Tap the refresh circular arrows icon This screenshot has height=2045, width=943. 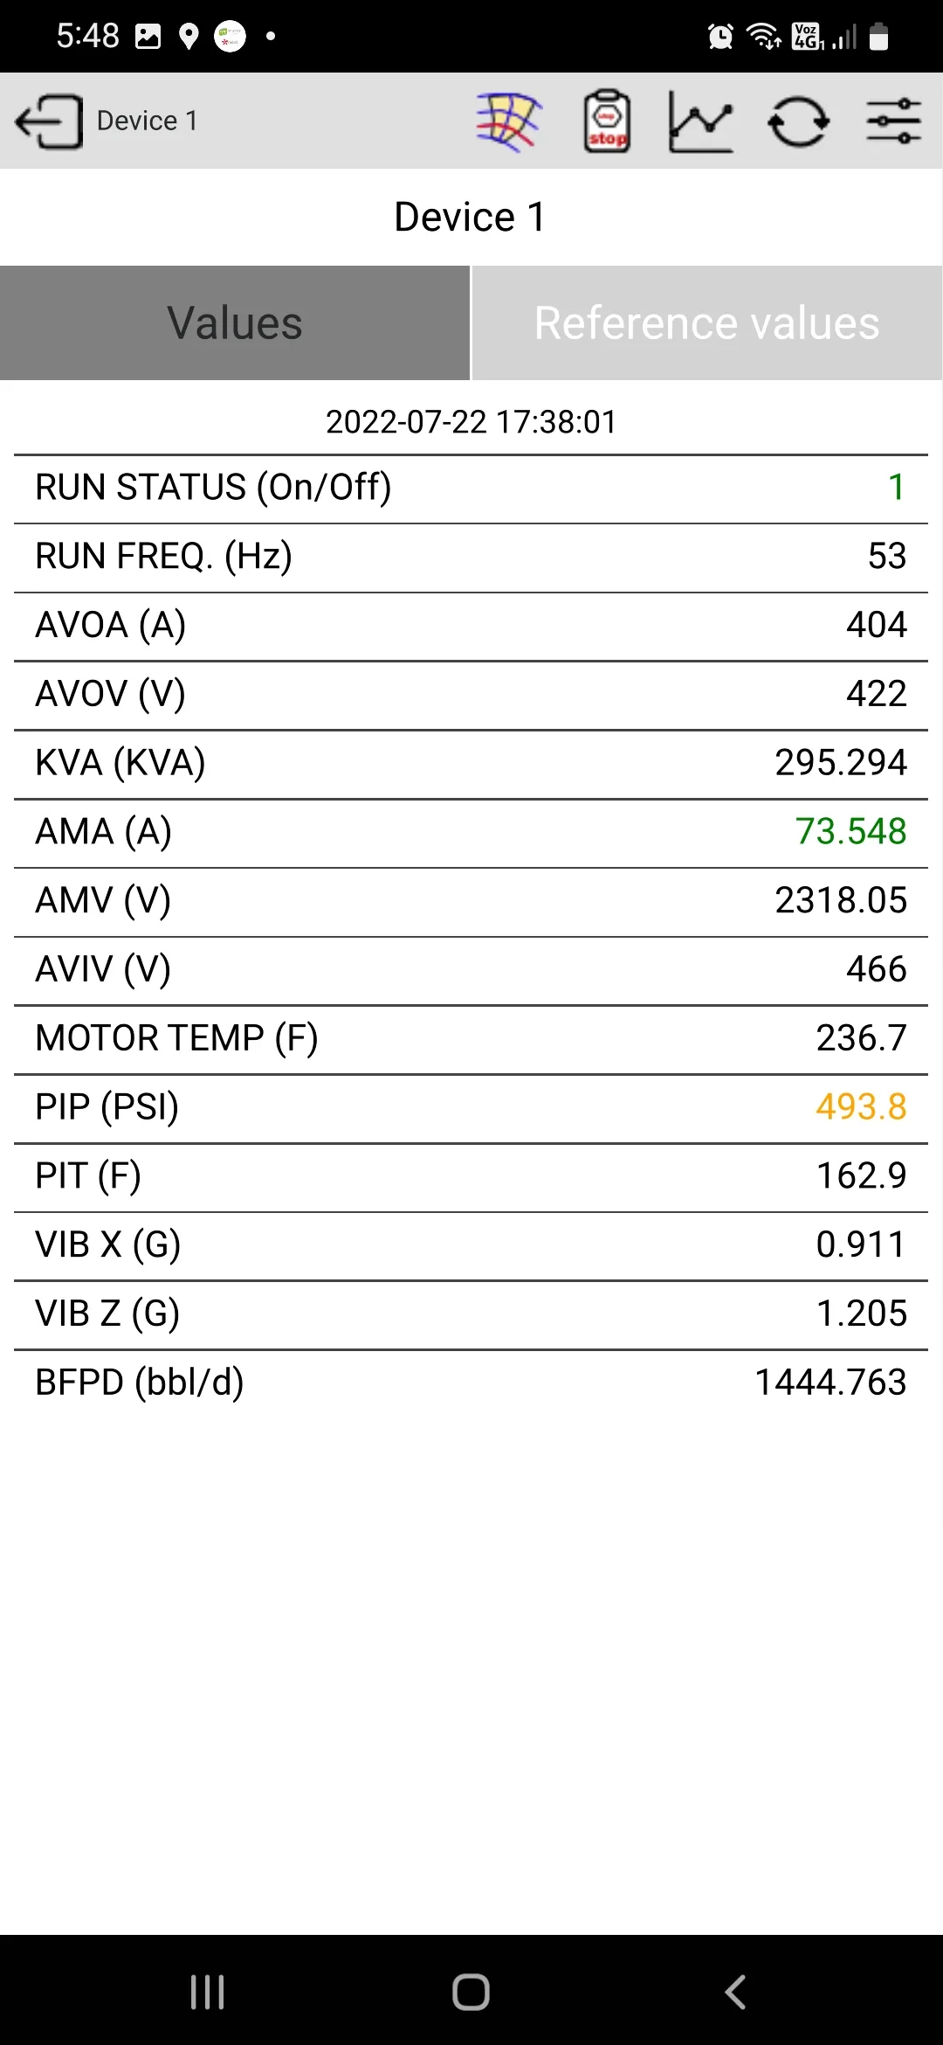(798, 121)
